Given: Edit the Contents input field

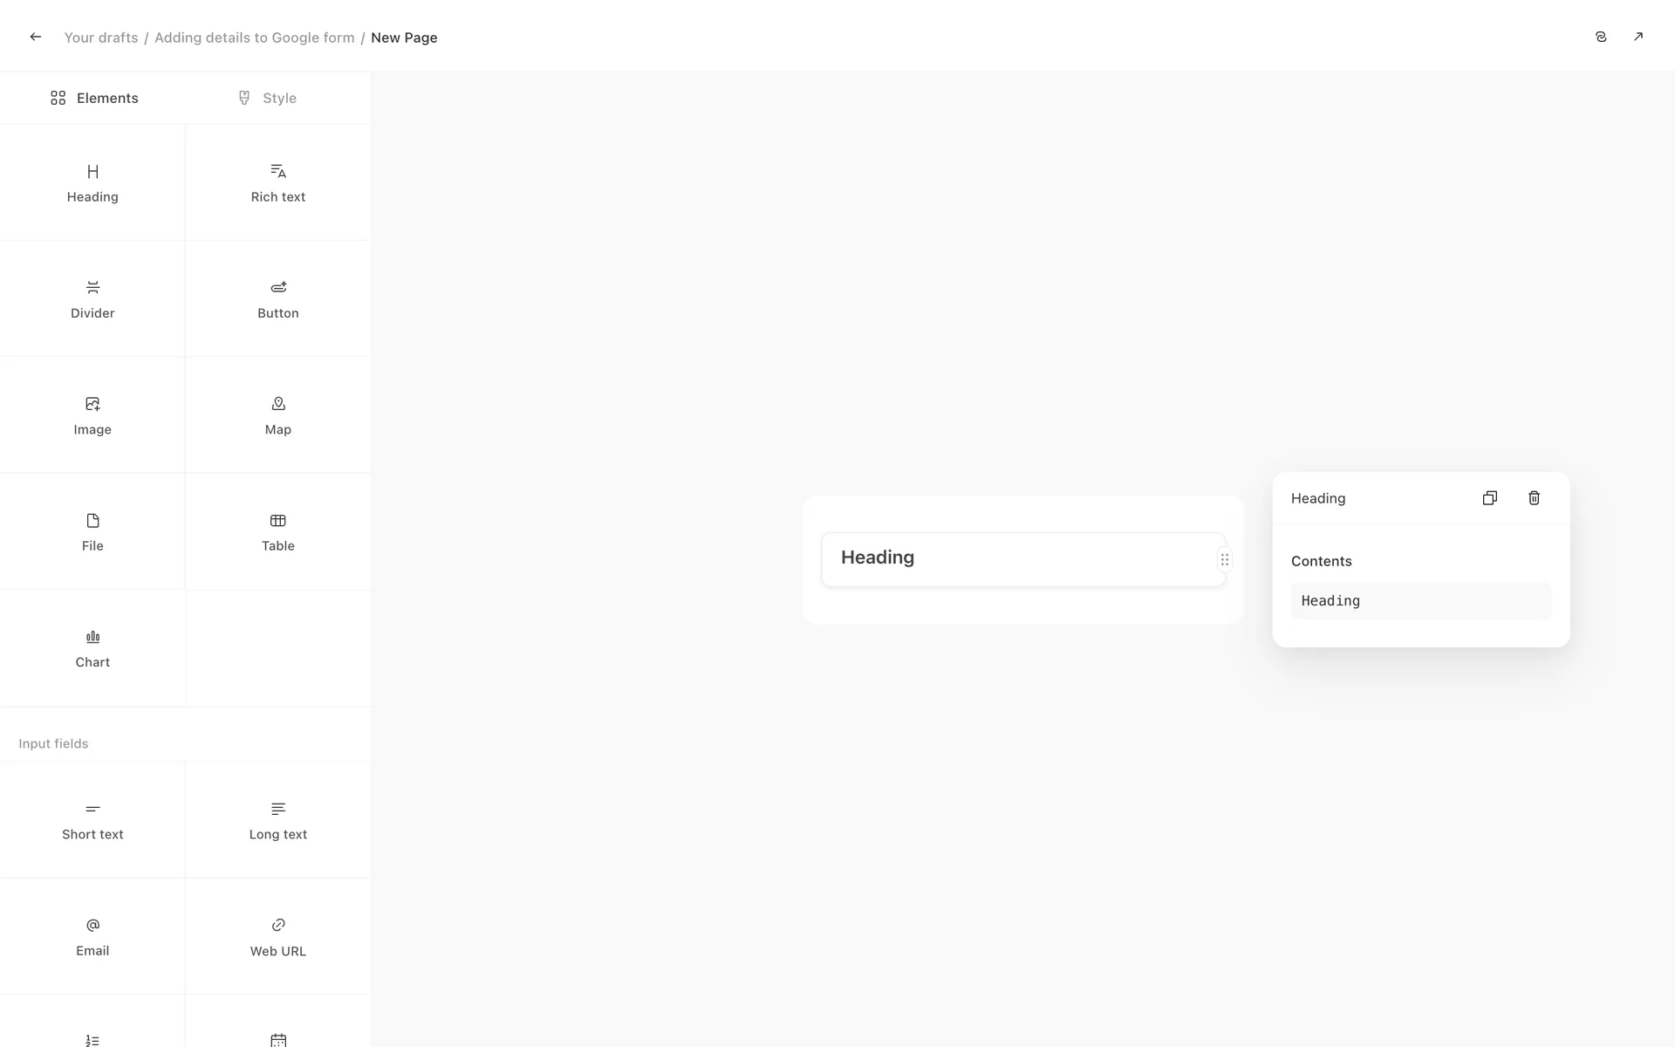Looking at the screenshot, I should click(1420, 601).
